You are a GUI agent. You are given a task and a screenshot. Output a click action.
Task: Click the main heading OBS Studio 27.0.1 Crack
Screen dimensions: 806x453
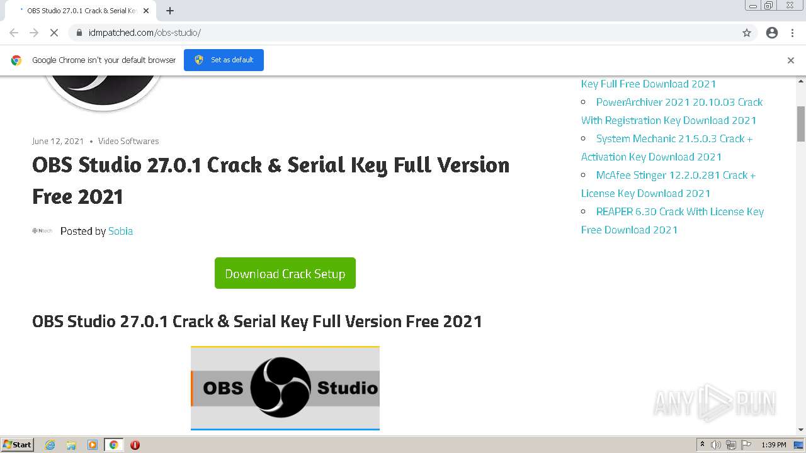pyautogui.click(x=271, y=180)
